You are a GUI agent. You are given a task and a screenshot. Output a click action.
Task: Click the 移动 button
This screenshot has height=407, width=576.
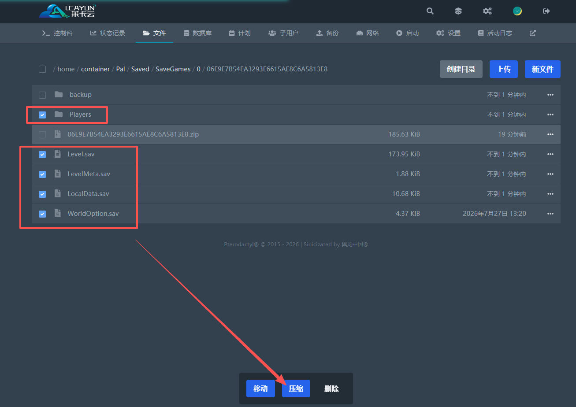(260, 388)
